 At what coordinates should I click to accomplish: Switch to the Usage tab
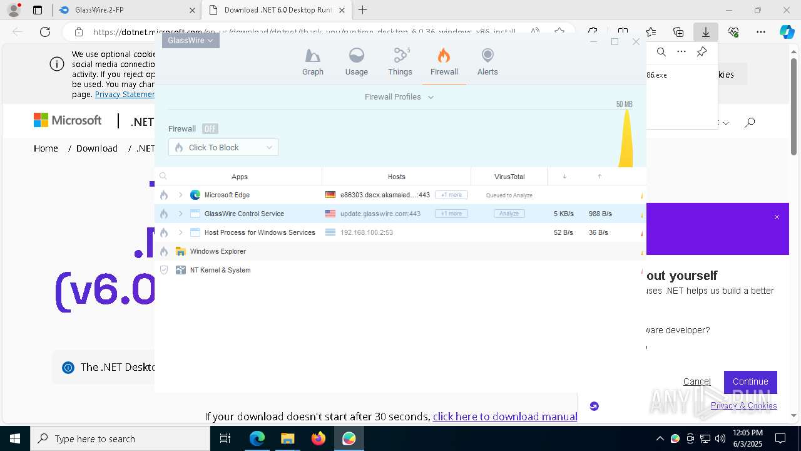pyautogui.click(x=357, y=62)
